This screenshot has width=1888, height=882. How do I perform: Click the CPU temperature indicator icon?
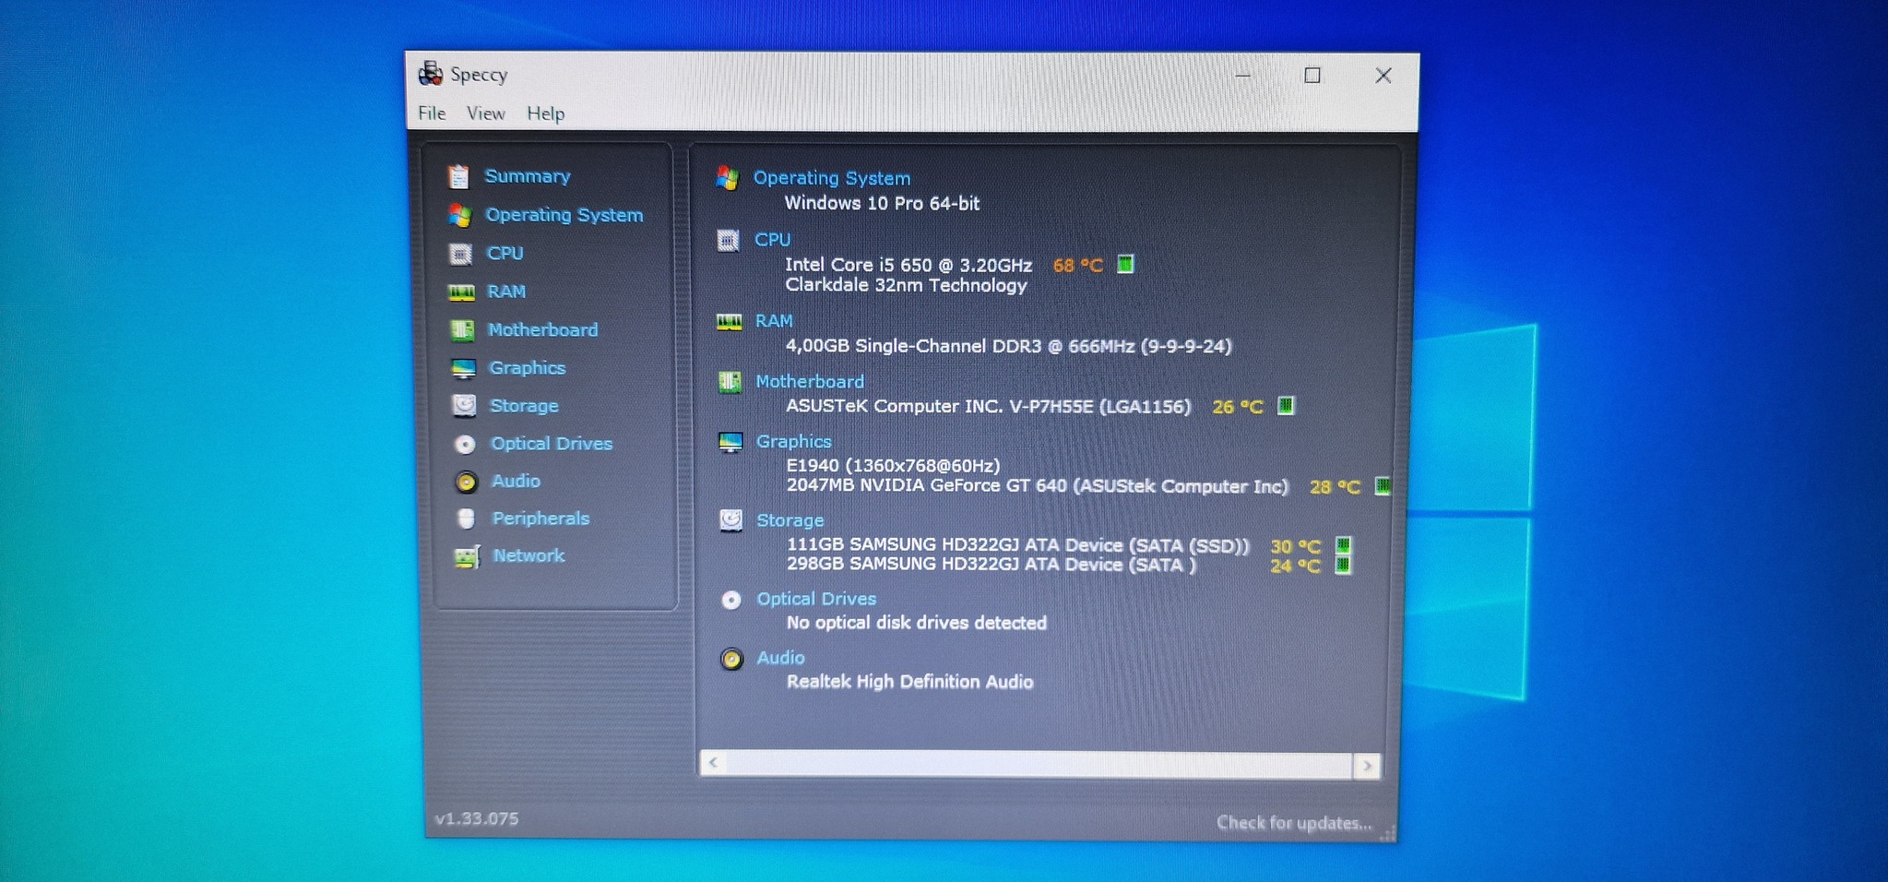(x=1125, y=265)
